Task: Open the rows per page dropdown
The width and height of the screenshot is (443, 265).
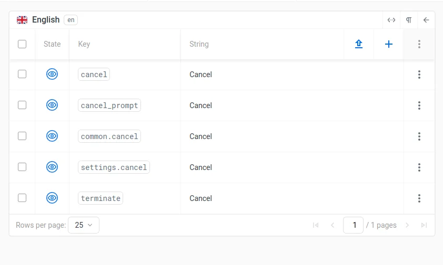Action: click(x=84, y=225)
